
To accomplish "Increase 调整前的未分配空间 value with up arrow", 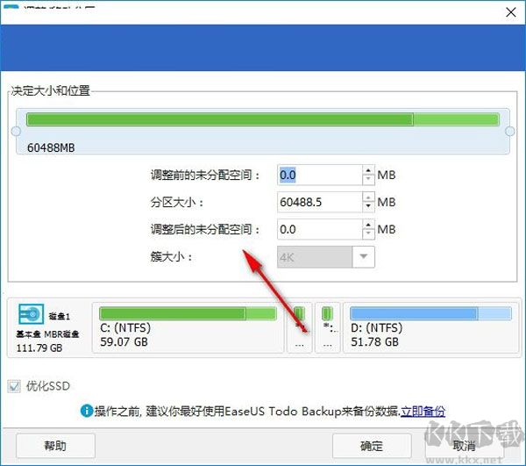I will click(368, 170).
